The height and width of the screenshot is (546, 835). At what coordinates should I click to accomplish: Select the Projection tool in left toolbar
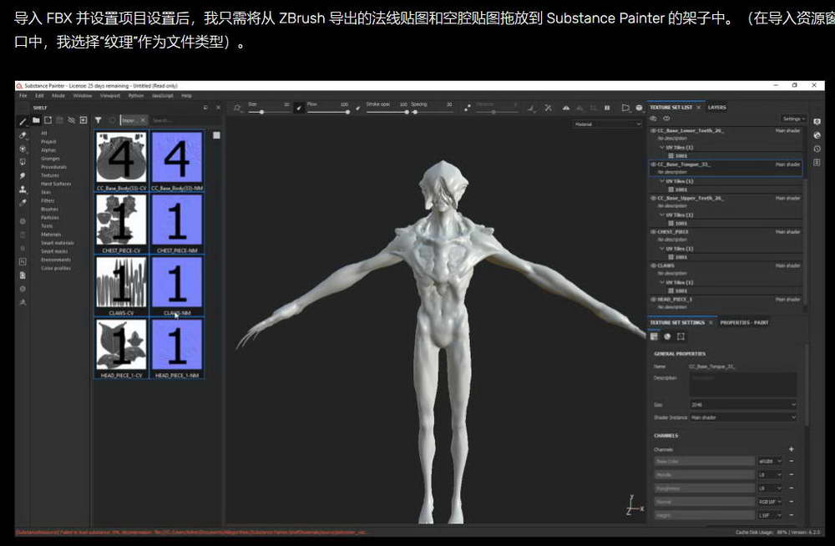click(x=23, y=149)
